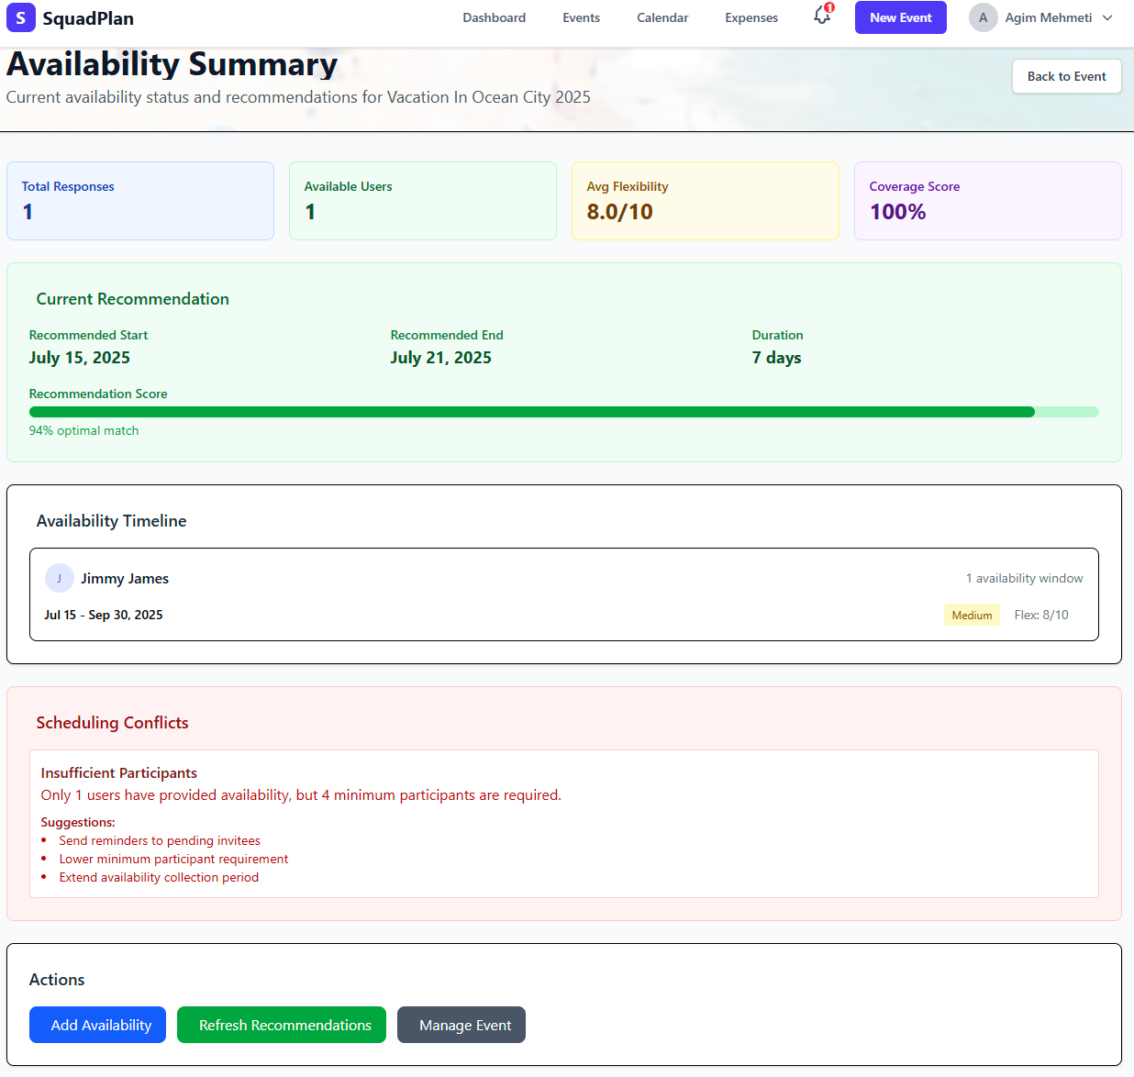This screenshot has width=1134, height=1077.
Task: Click Agim Mehmeti's avatar circle
Action: 983,17
